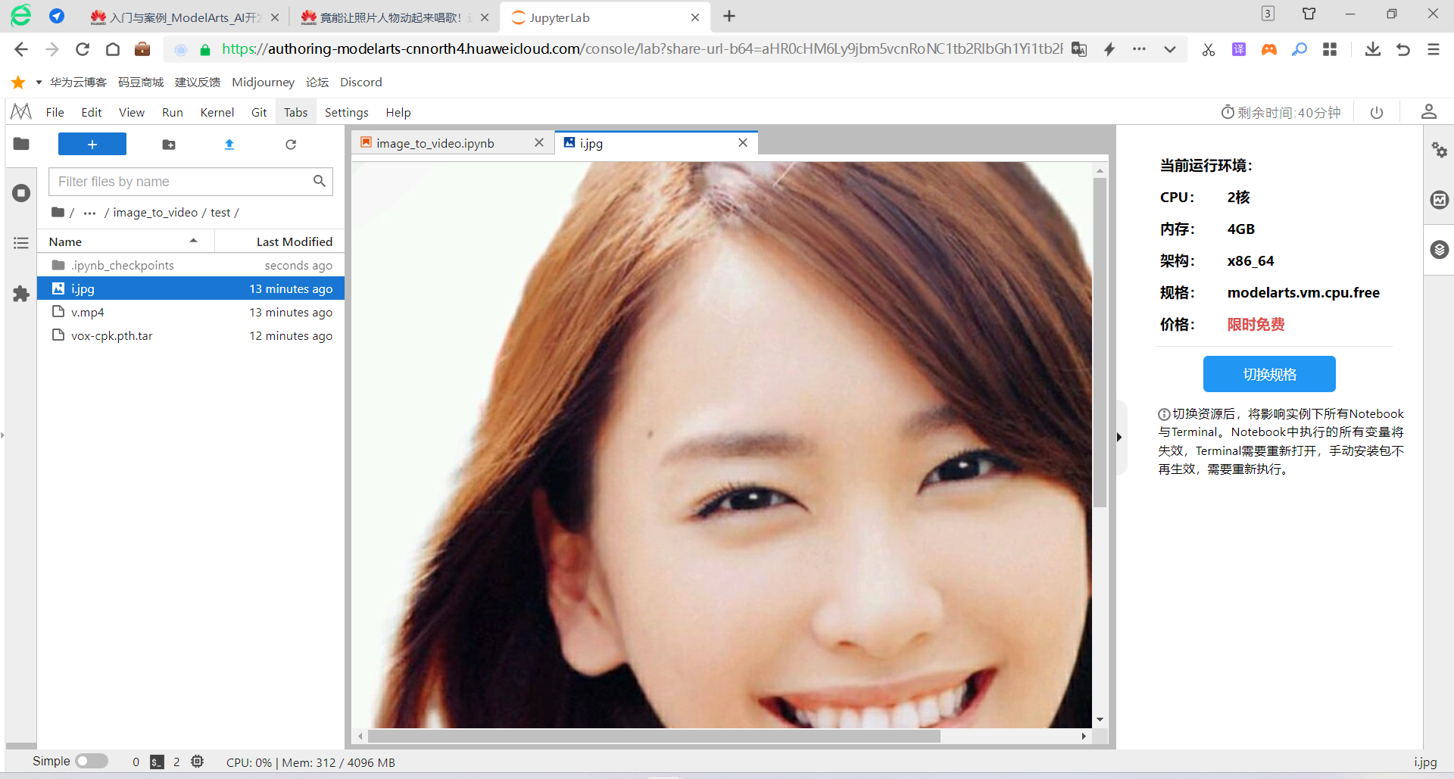Open the browser hamburger main menu

pos(1434,49)
